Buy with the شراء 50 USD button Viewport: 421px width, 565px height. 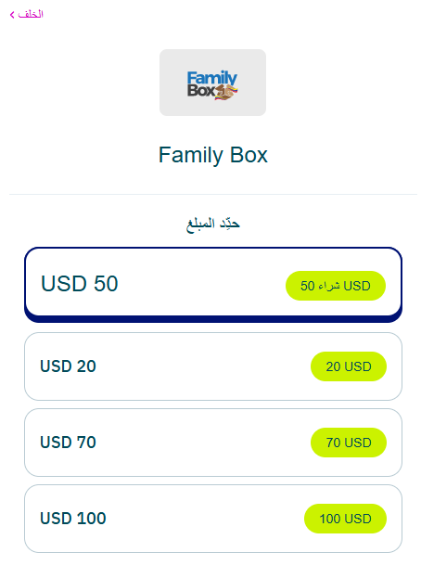pyautogui.click(x=336, y=286)
